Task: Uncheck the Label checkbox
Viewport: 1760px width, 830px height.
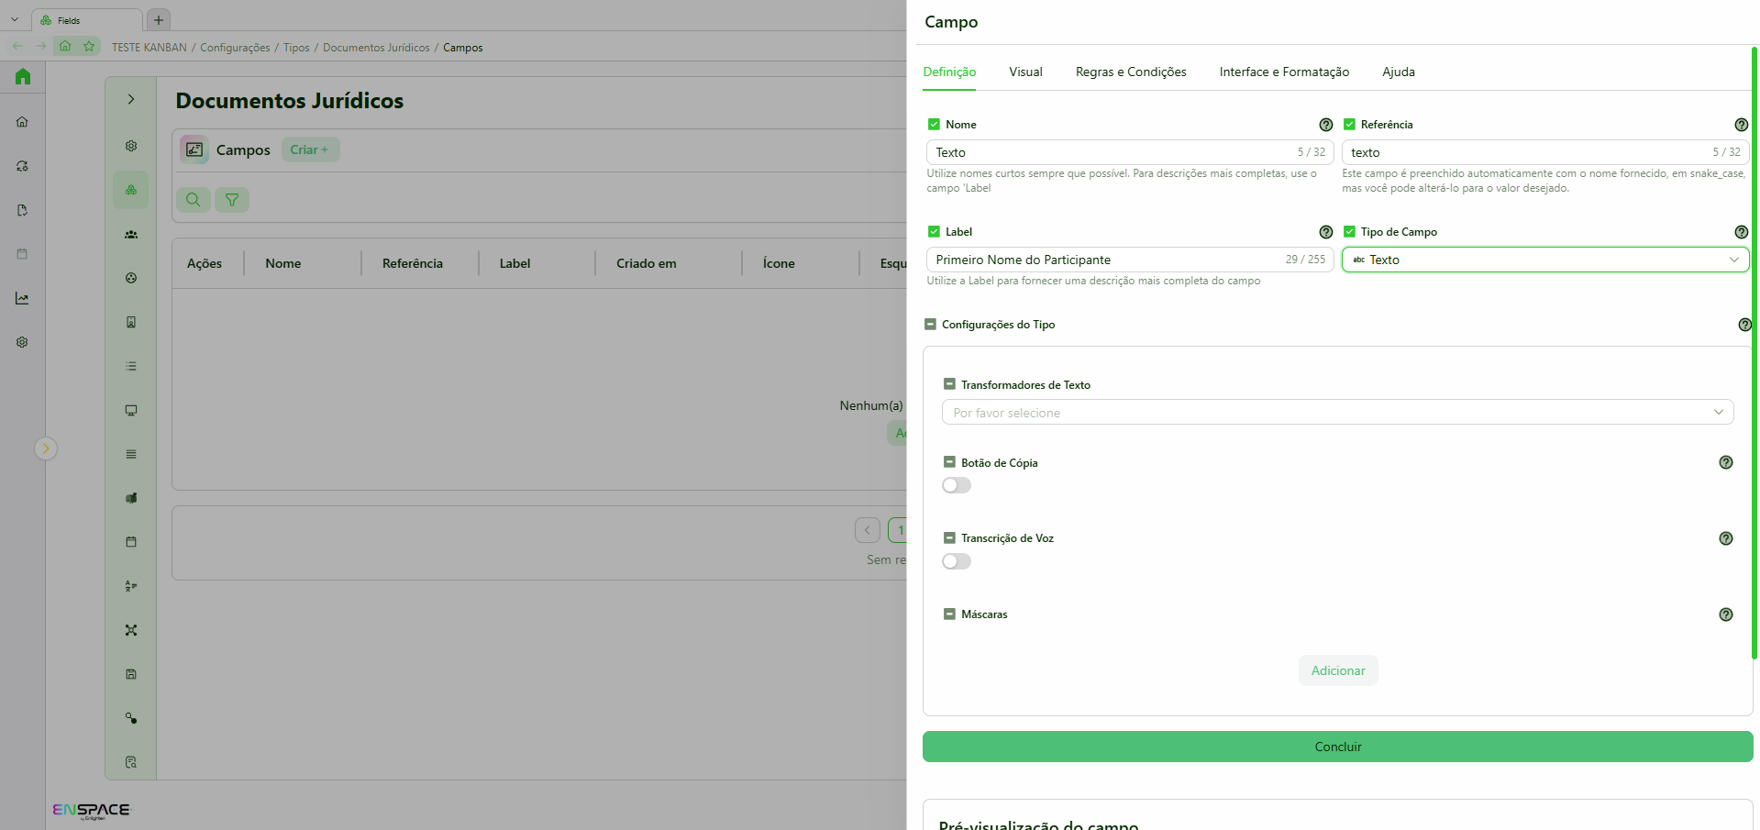Action: point(934,232)
